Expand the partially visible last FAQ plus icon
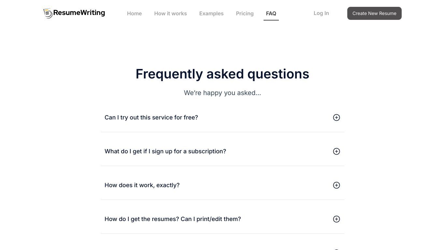The image size is (445, 250). [x=337, y=249]
